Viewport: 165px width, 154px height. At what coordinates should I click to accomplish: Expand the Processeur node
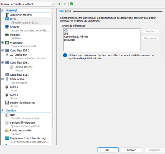click(2, 43)
